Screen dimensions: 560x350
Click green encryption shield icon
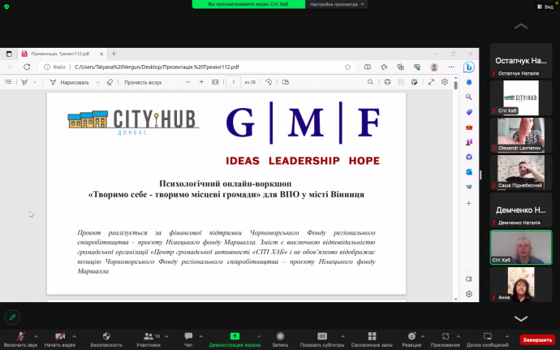point(6,6)
